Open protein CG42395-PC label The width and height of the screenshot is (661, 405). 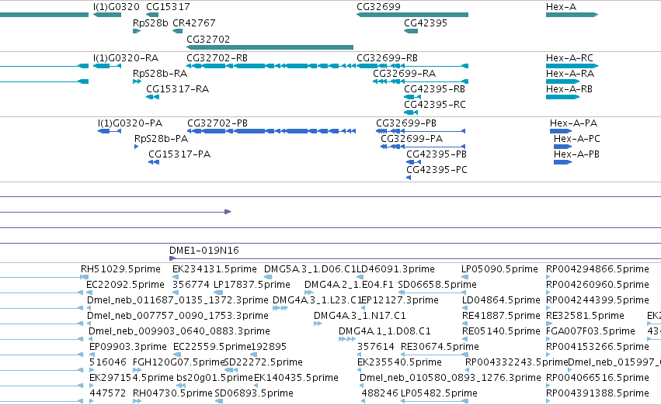pyautogui.click(x=437, y=170)
